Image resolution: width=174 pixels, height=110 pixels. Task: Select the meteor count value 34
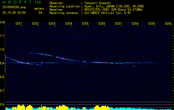tap(40, 13)
